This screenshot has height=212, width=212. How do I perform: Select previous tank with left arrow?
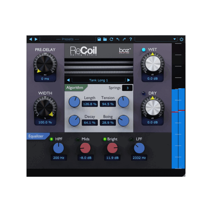pyautogui.click(x=68, y=80)
